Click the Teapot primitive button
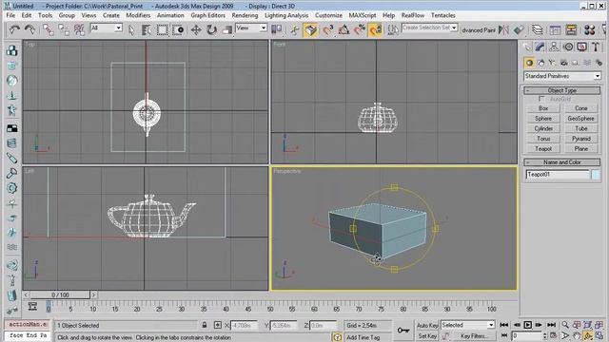Image resolution: width=609 pixels, height=342 pixels. pyautogui.click(x=543, y=148)
